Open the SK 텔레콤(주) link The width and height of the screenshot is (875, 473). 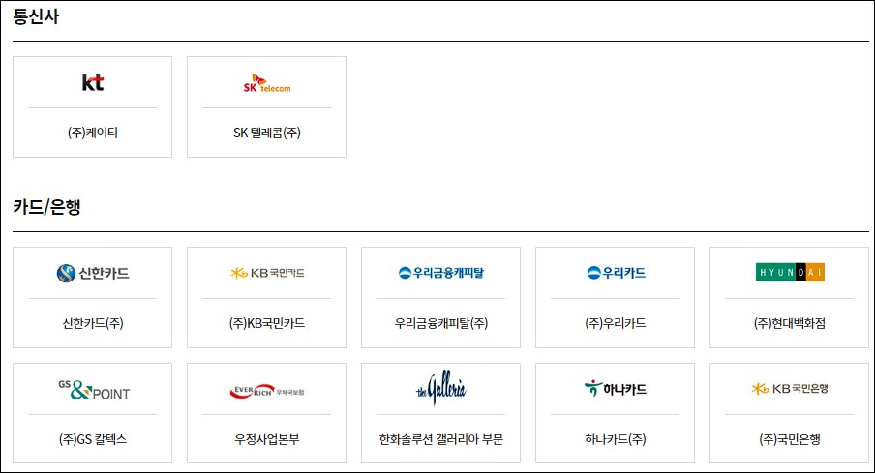click(267, 133)
